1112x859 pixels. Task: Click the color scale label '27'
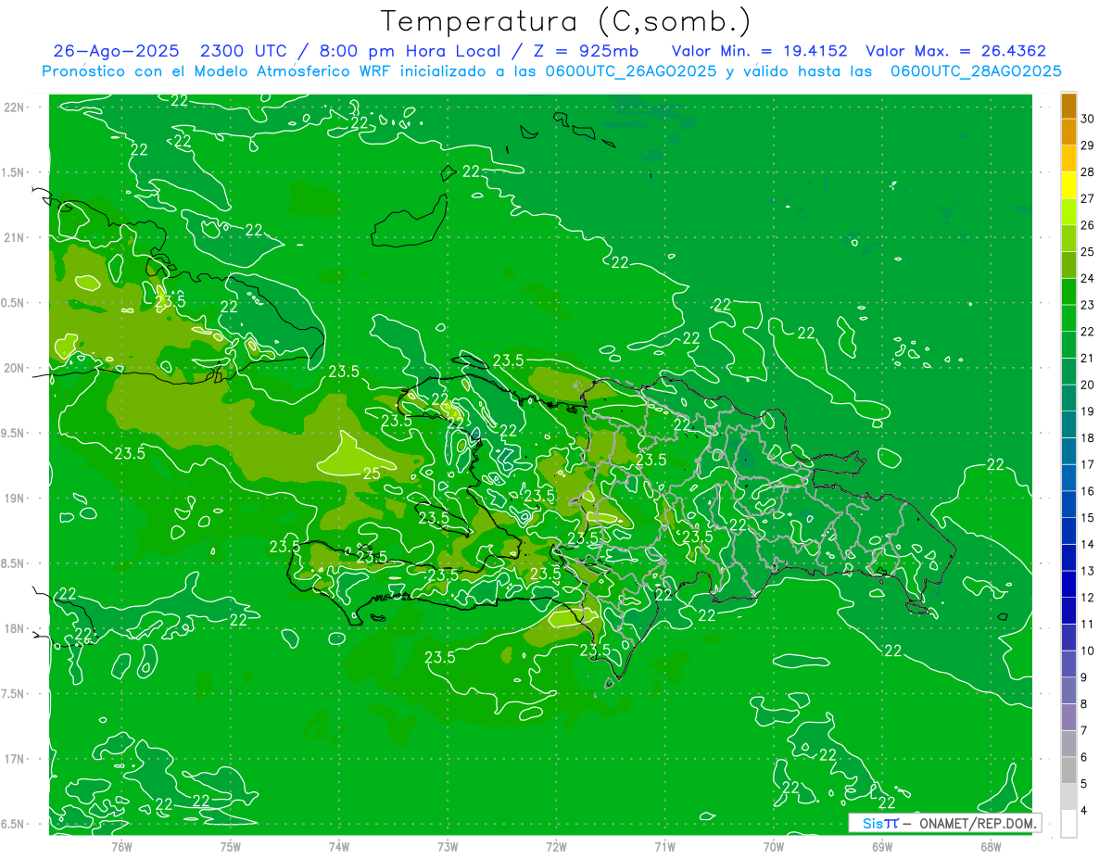tap(1088, 198)
